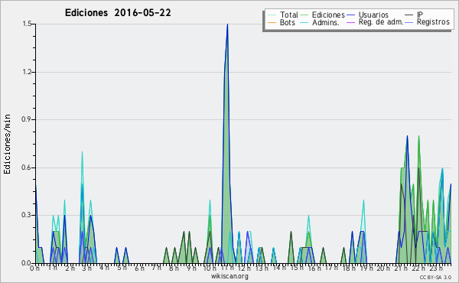The height and width of the screenshot is (283, 459).
Task: Click the y-axis value 0.3
Action: pyautogui.click(x=26, y=215)
